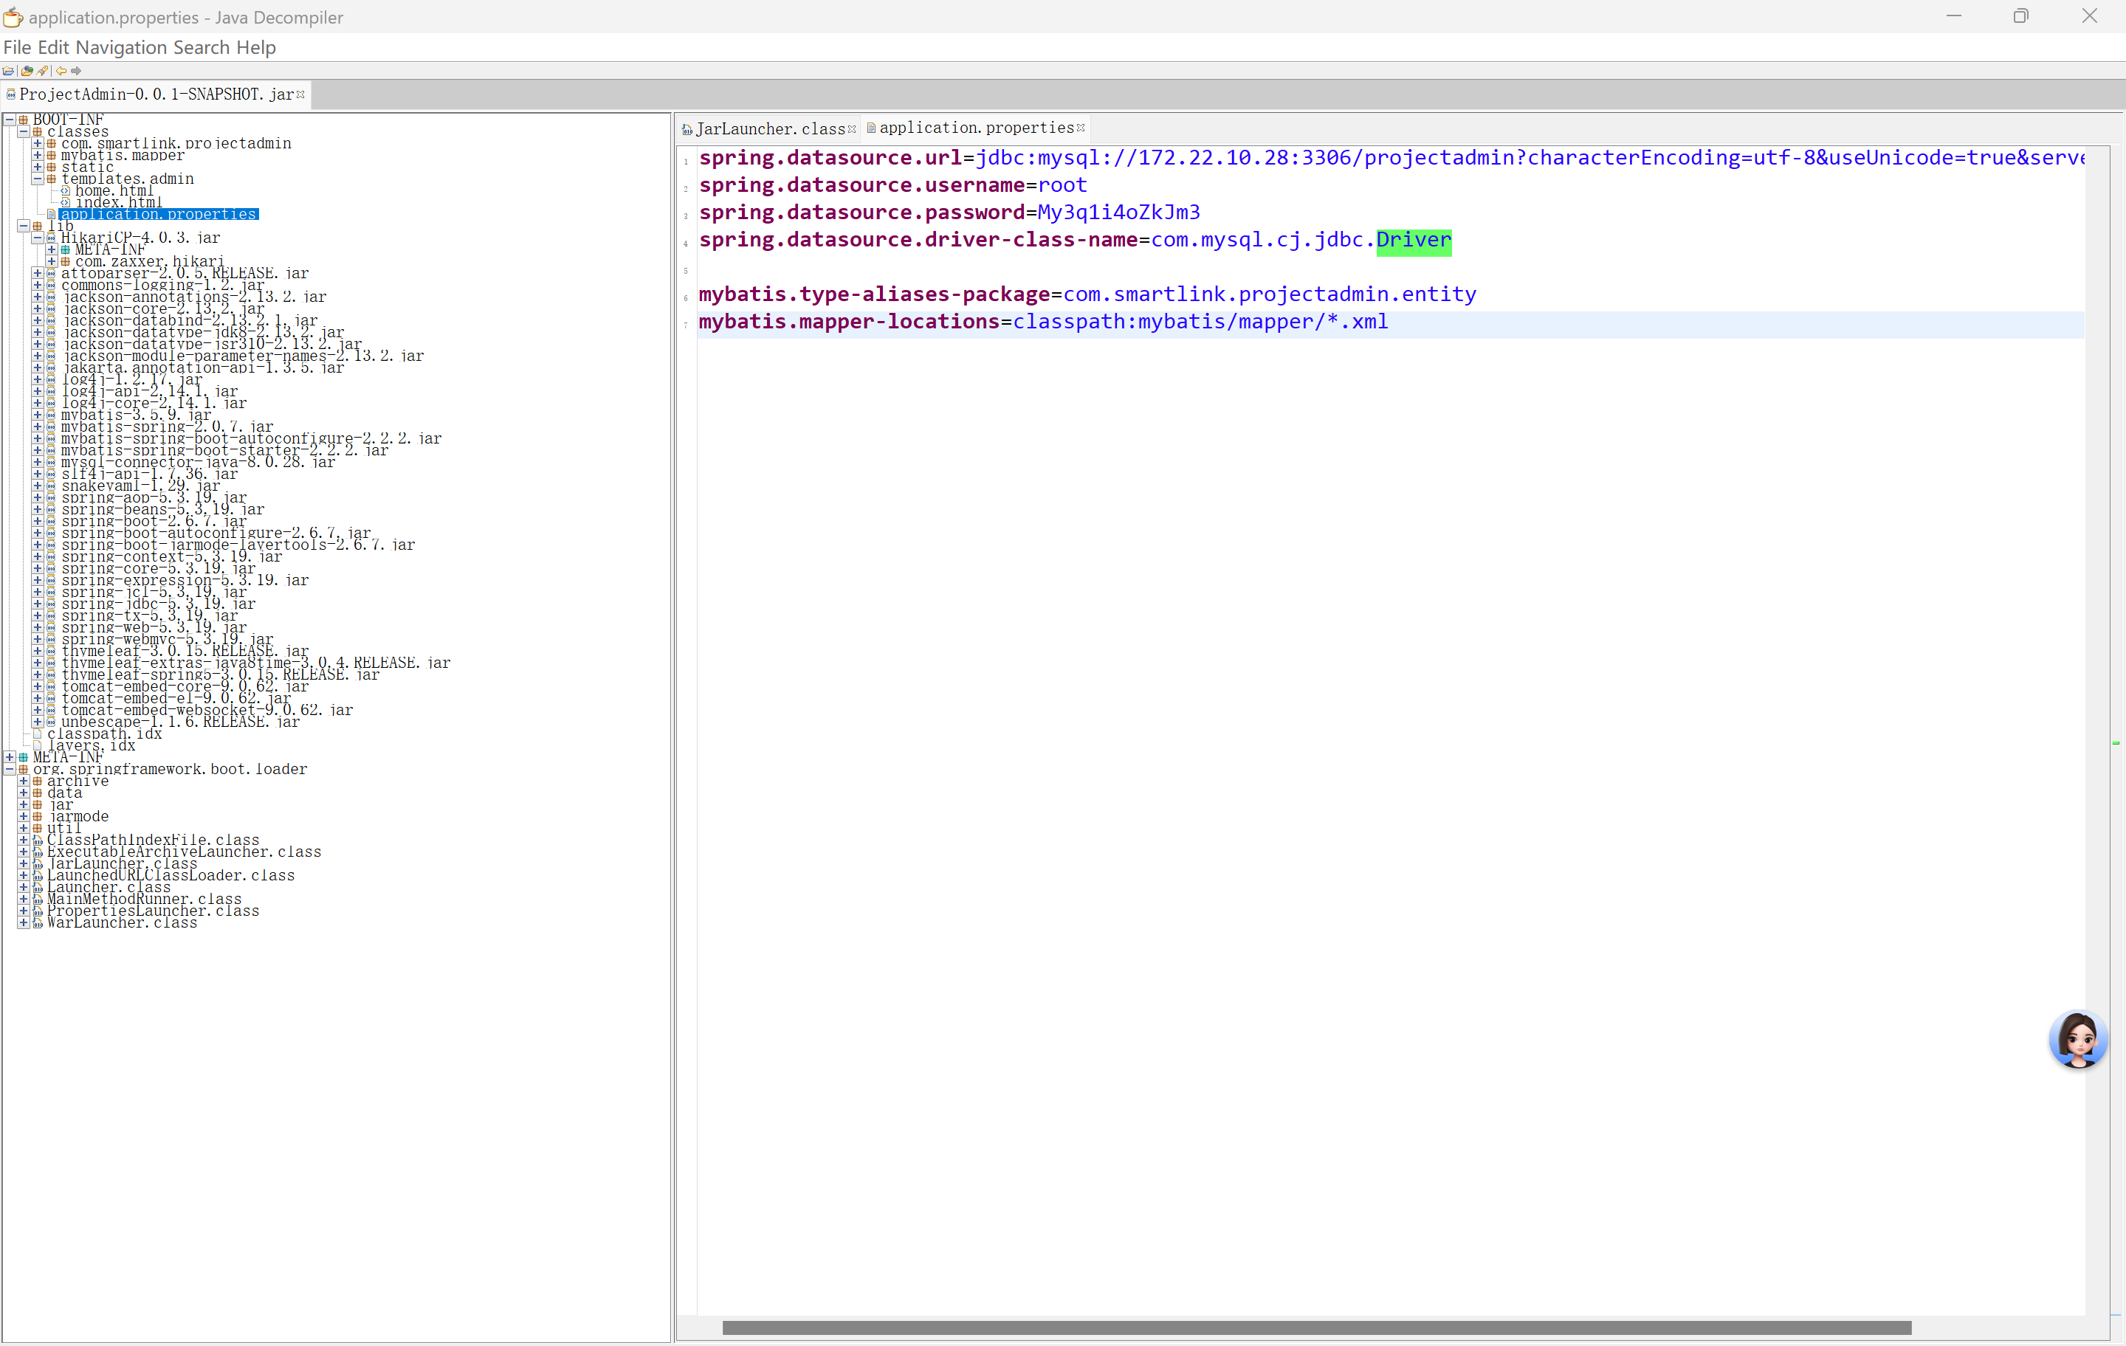Collapse the HikariCP-4.0.3.jar node

point(37,238)
